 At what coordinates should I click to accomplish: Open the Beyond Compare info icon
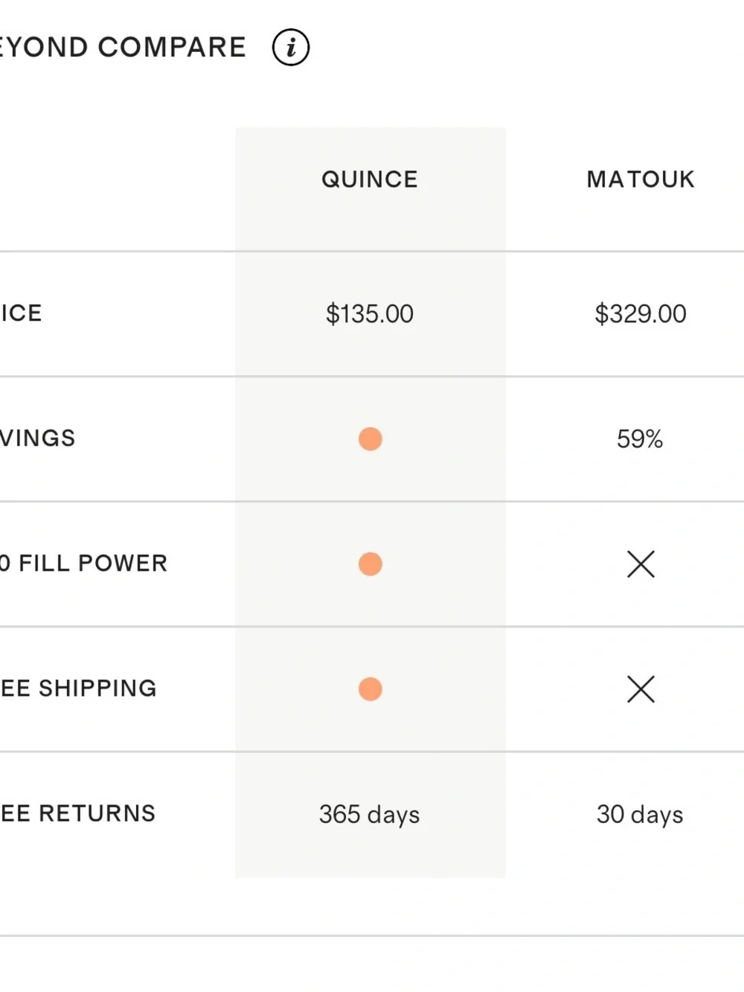290,48
